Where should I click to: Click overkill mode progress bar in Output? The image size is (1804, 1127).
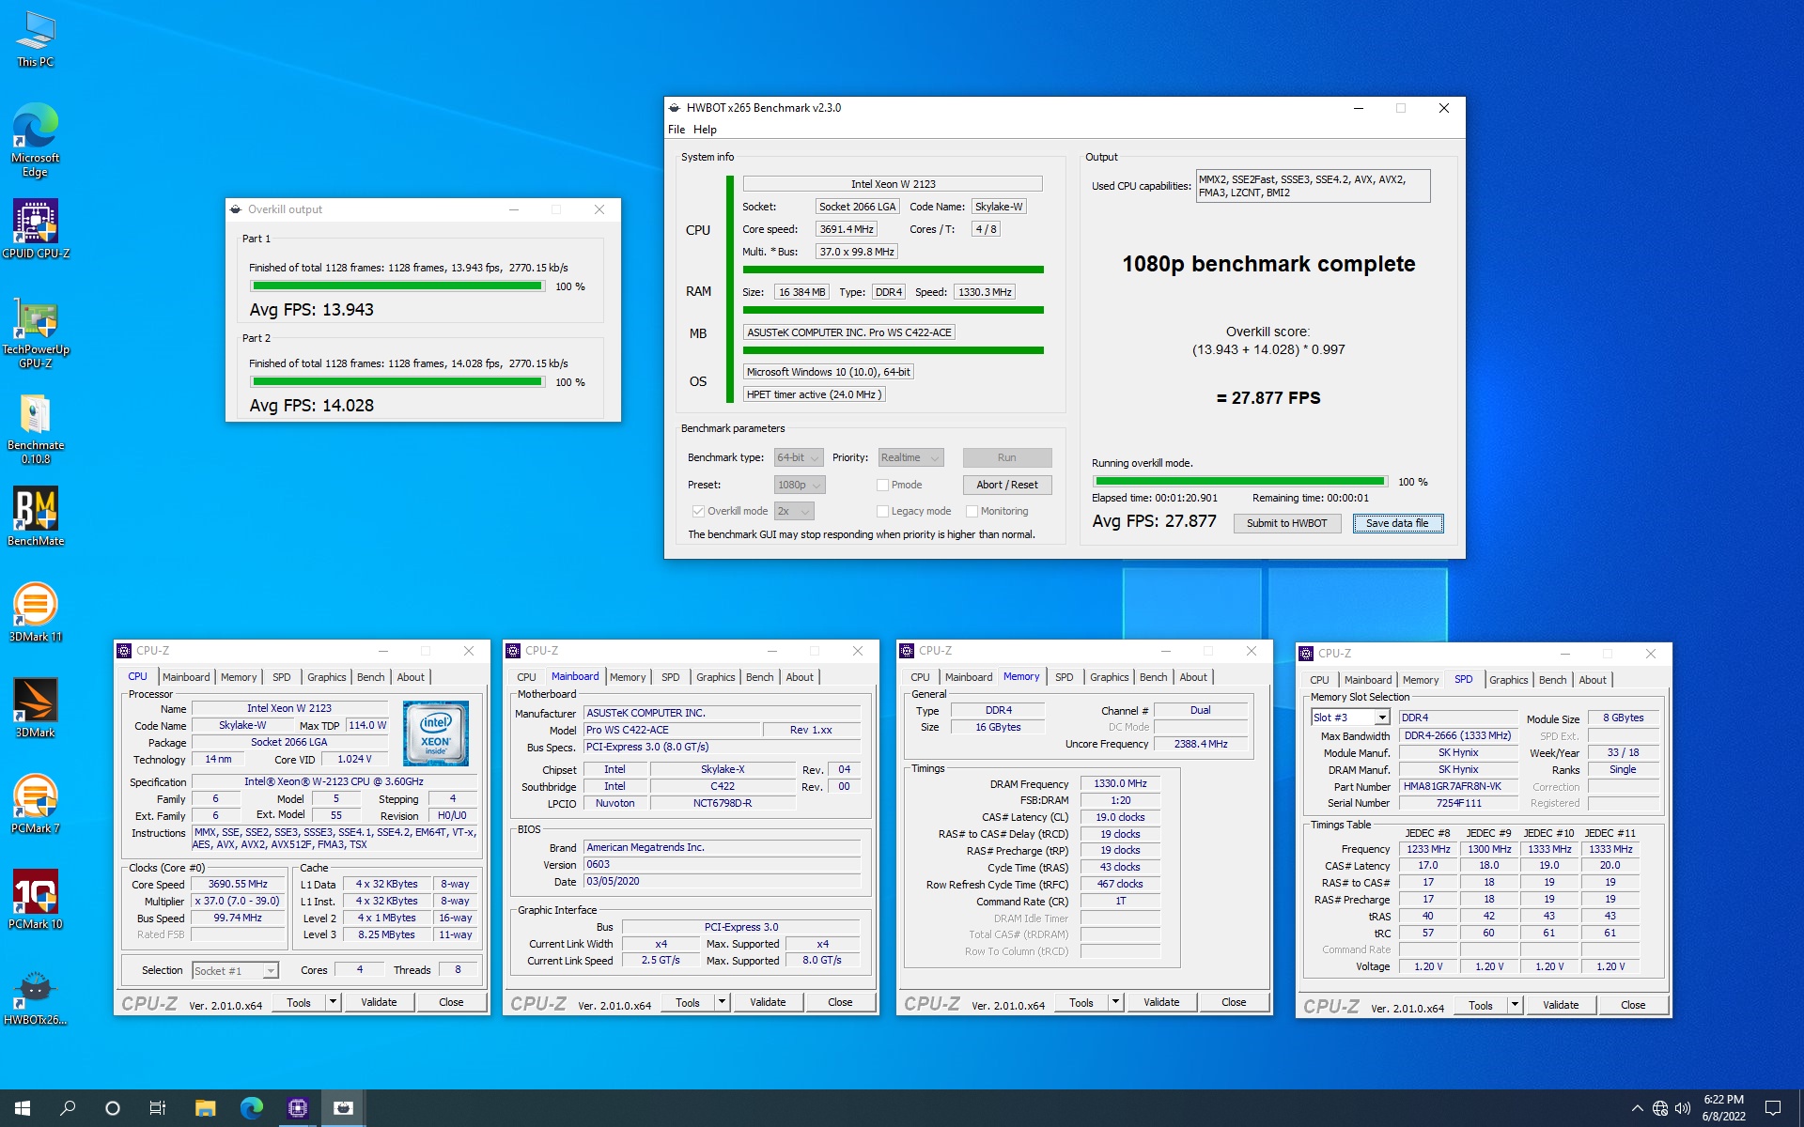1239,482
